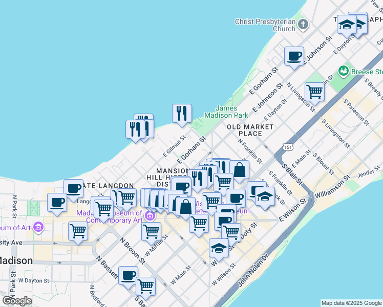Click the US 151 highway shield
The height and width of the screenshot is (307, 383).
click(288, 147)
